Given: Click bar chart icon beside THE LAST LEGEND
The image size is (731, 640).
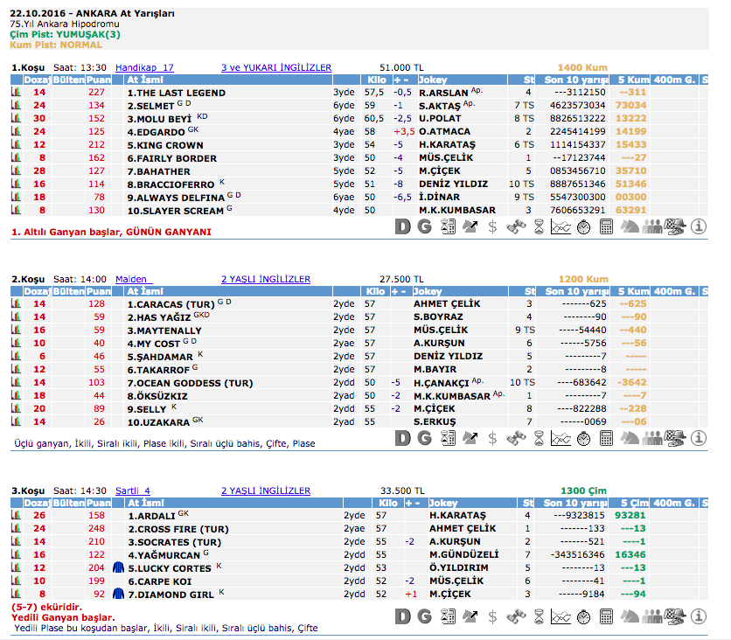Looking at the screenshot, I should [15, 93].
